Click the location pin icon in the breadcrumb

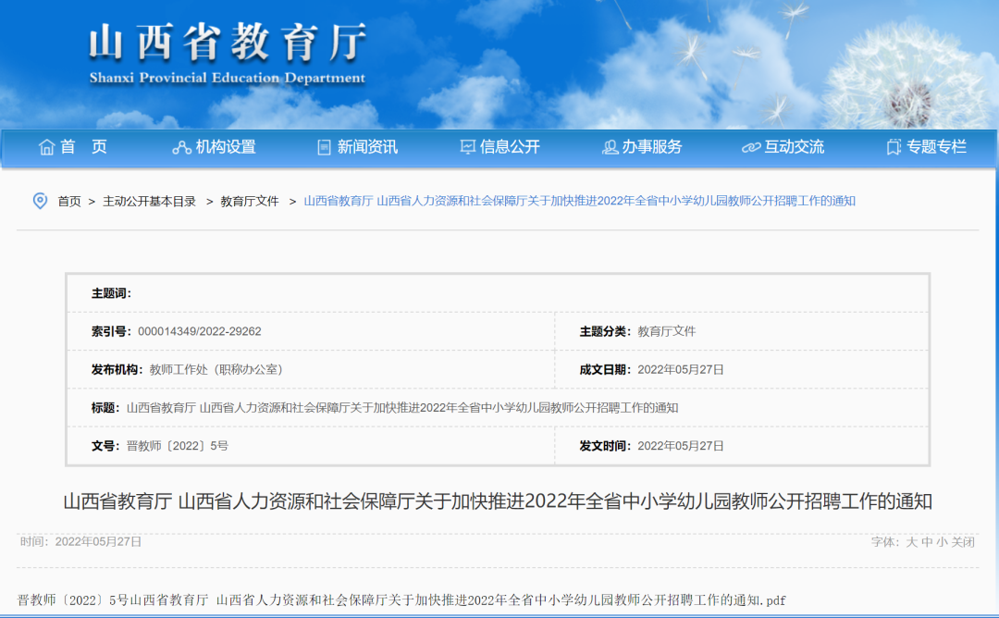click(x=40, y=201)
